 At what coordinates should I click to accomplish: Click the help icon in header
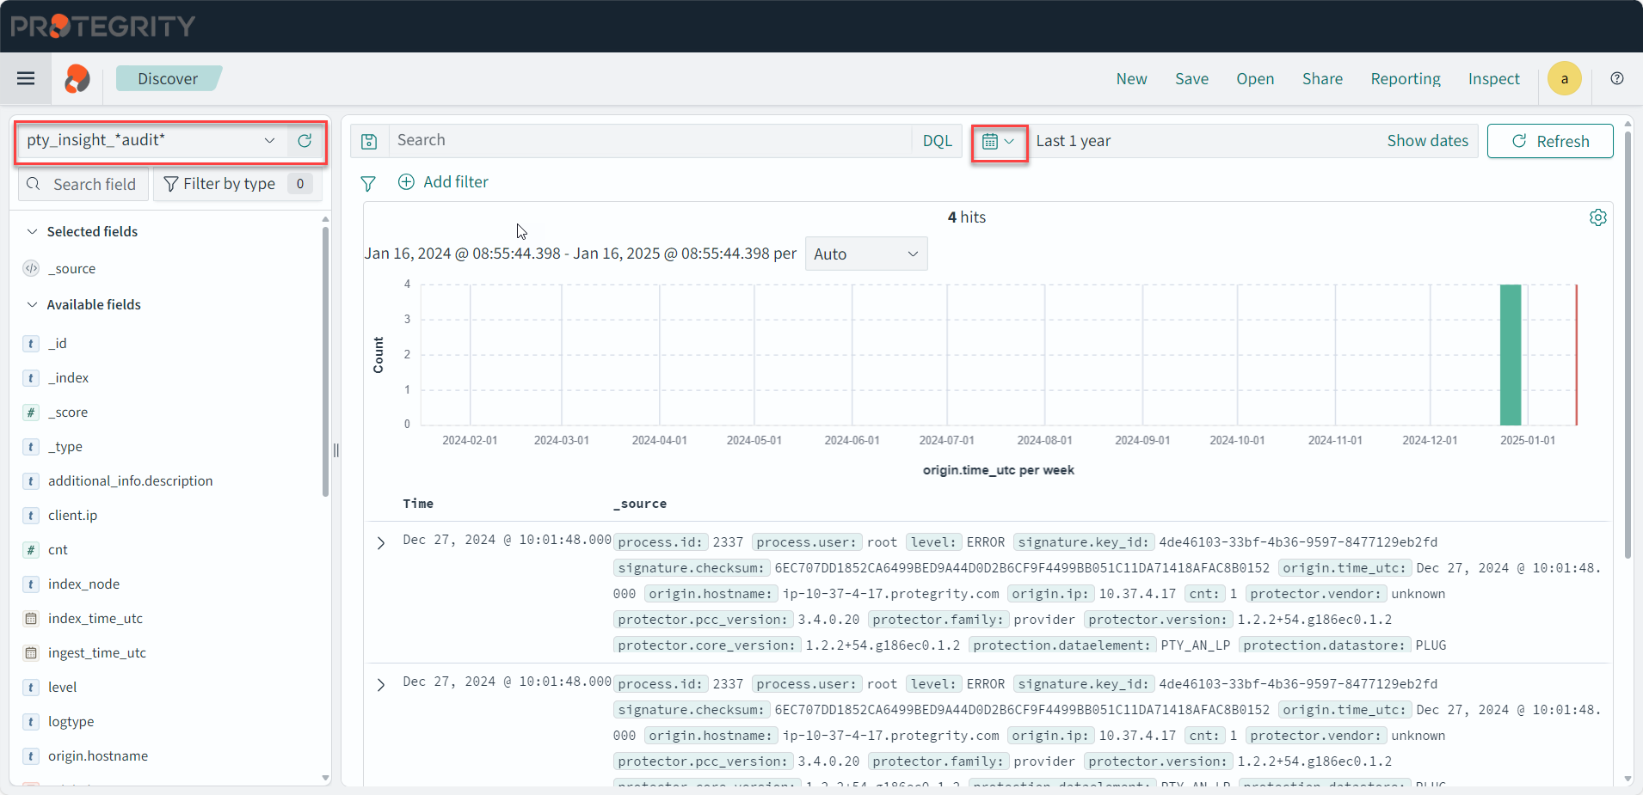pos(1617,79)
